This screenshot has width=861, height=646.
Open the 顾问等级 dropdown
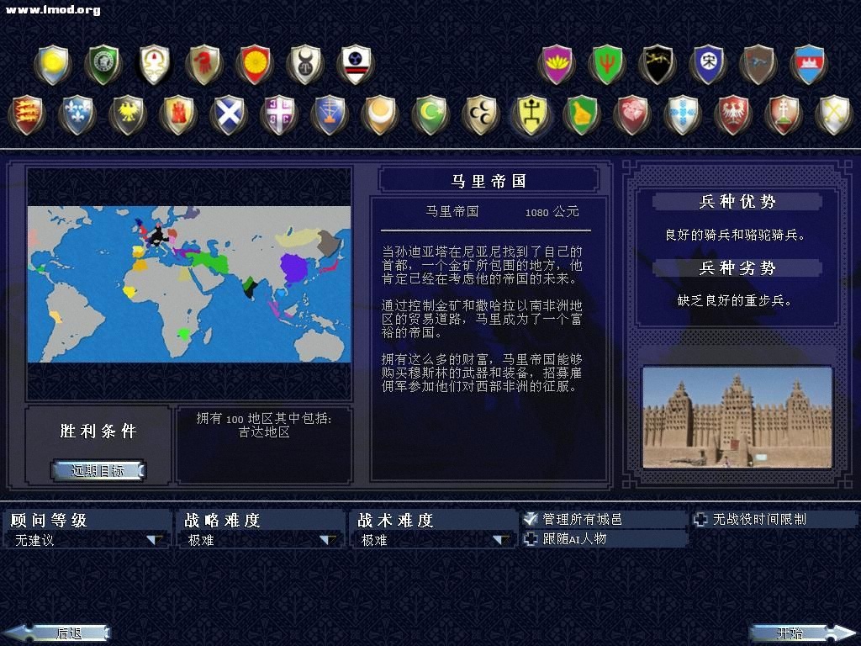tap(156, 540)
